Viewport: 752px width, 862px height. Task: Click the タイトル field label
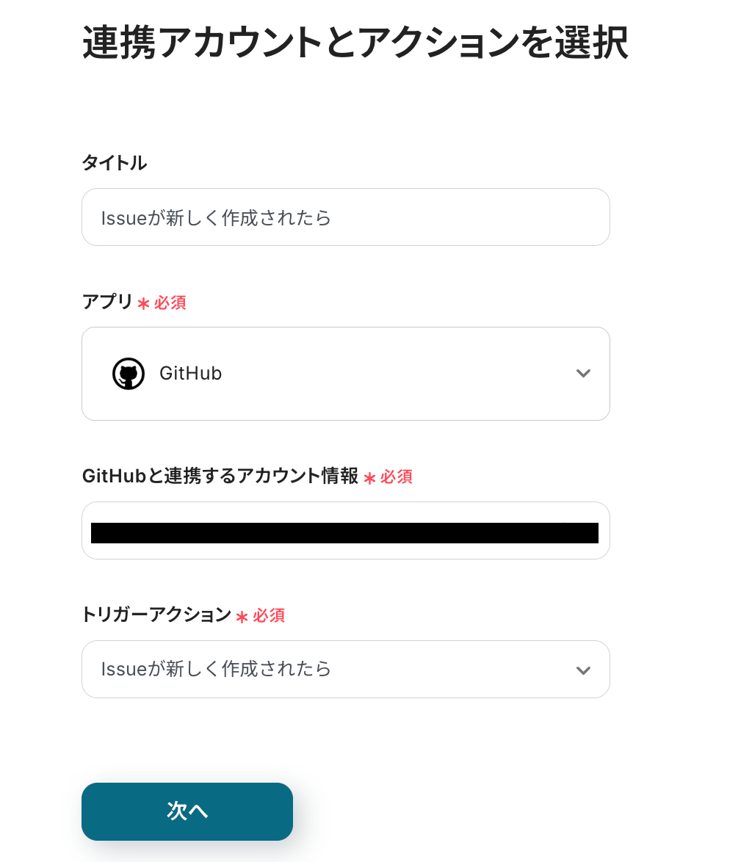pyautogui.click(x=114, y=163)
